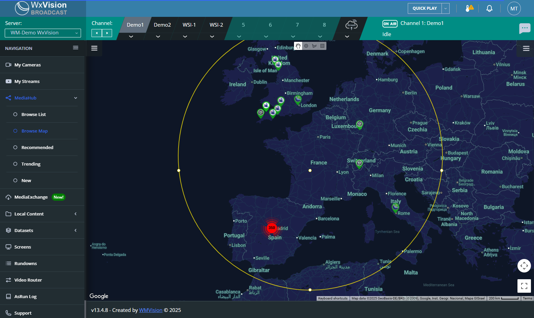
Task: Switch to the Demo2 channel tab
Action: click(x=162, y=25)
